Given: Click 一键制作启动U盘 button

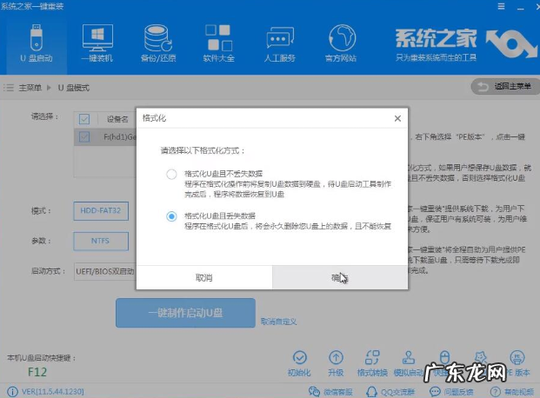Looking at the screenshot, I should (x=185, y=313).
